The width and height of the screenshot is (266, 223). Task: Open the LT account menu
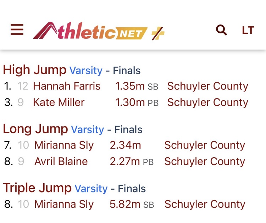pos(248,31)
